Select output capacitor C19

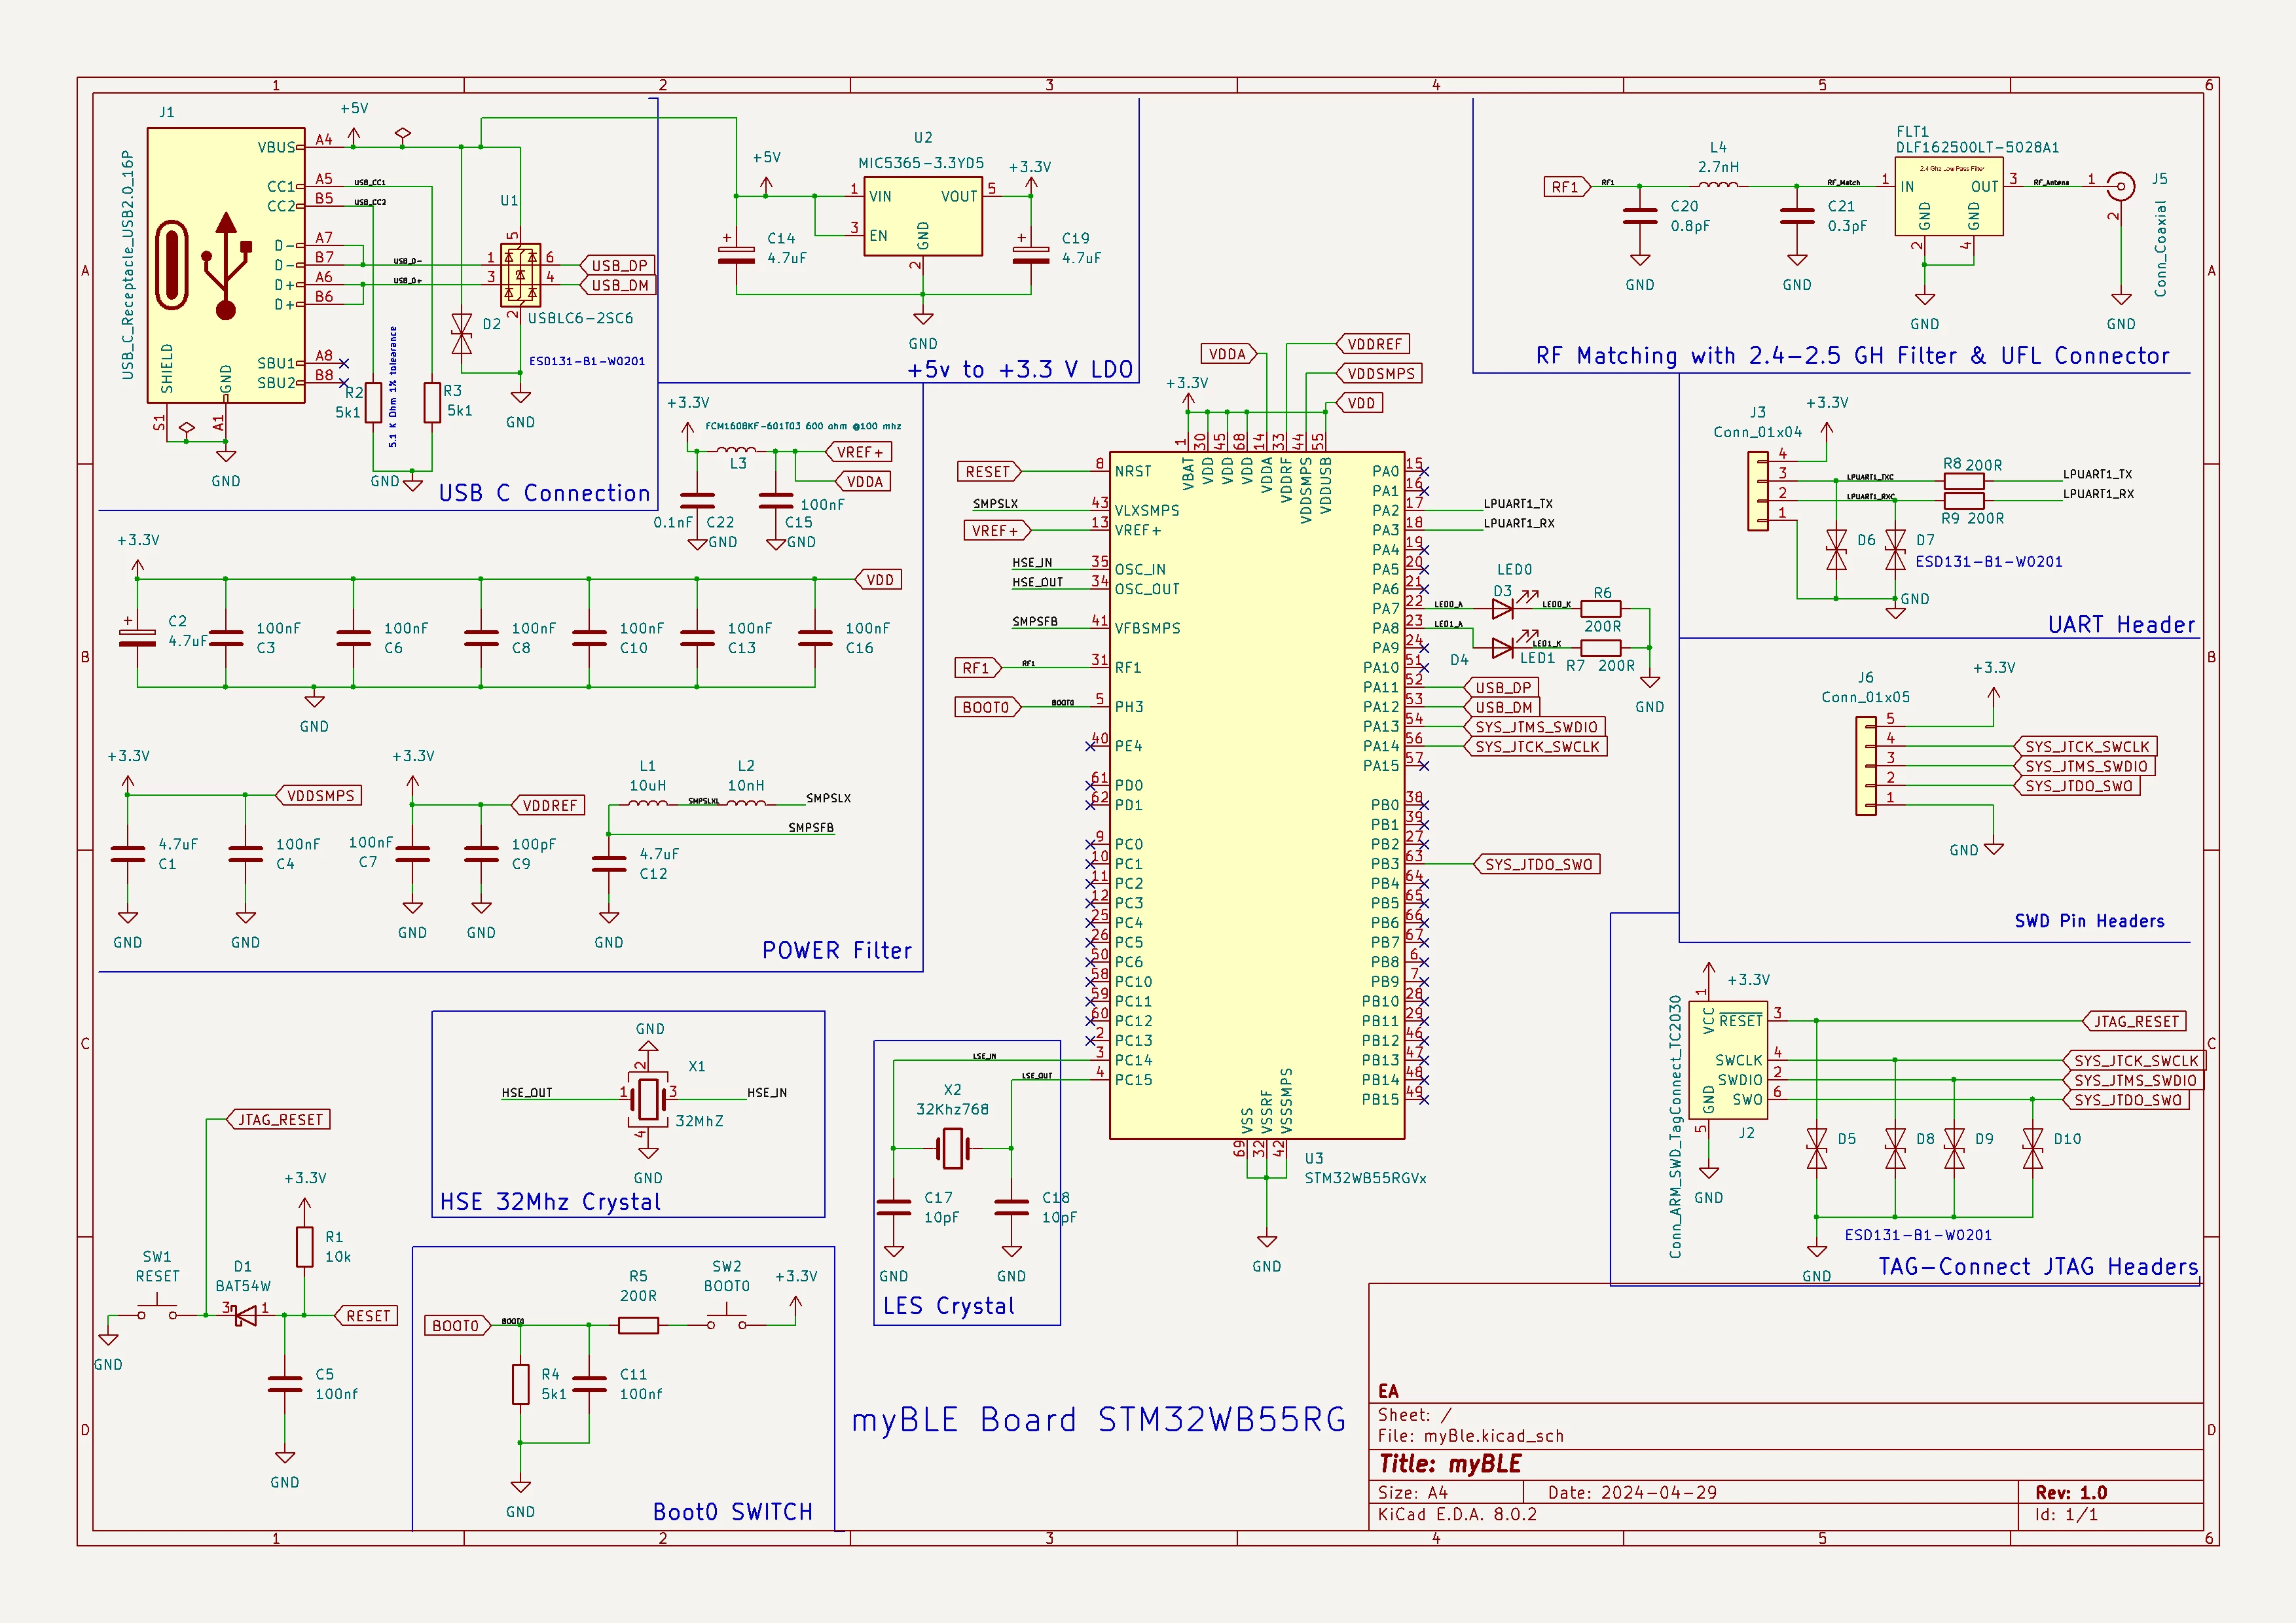point(1031,250)
